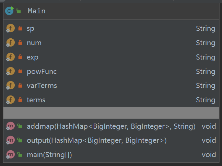222x166 pixels.
Task: Select the addmap method signature
Action: (111, 126)
